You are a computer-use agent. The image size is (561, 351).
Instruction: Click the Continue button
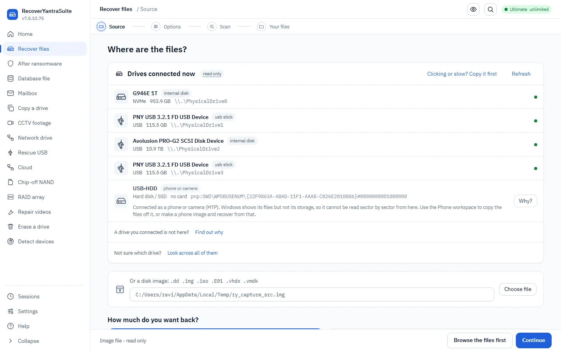[533, 340]
